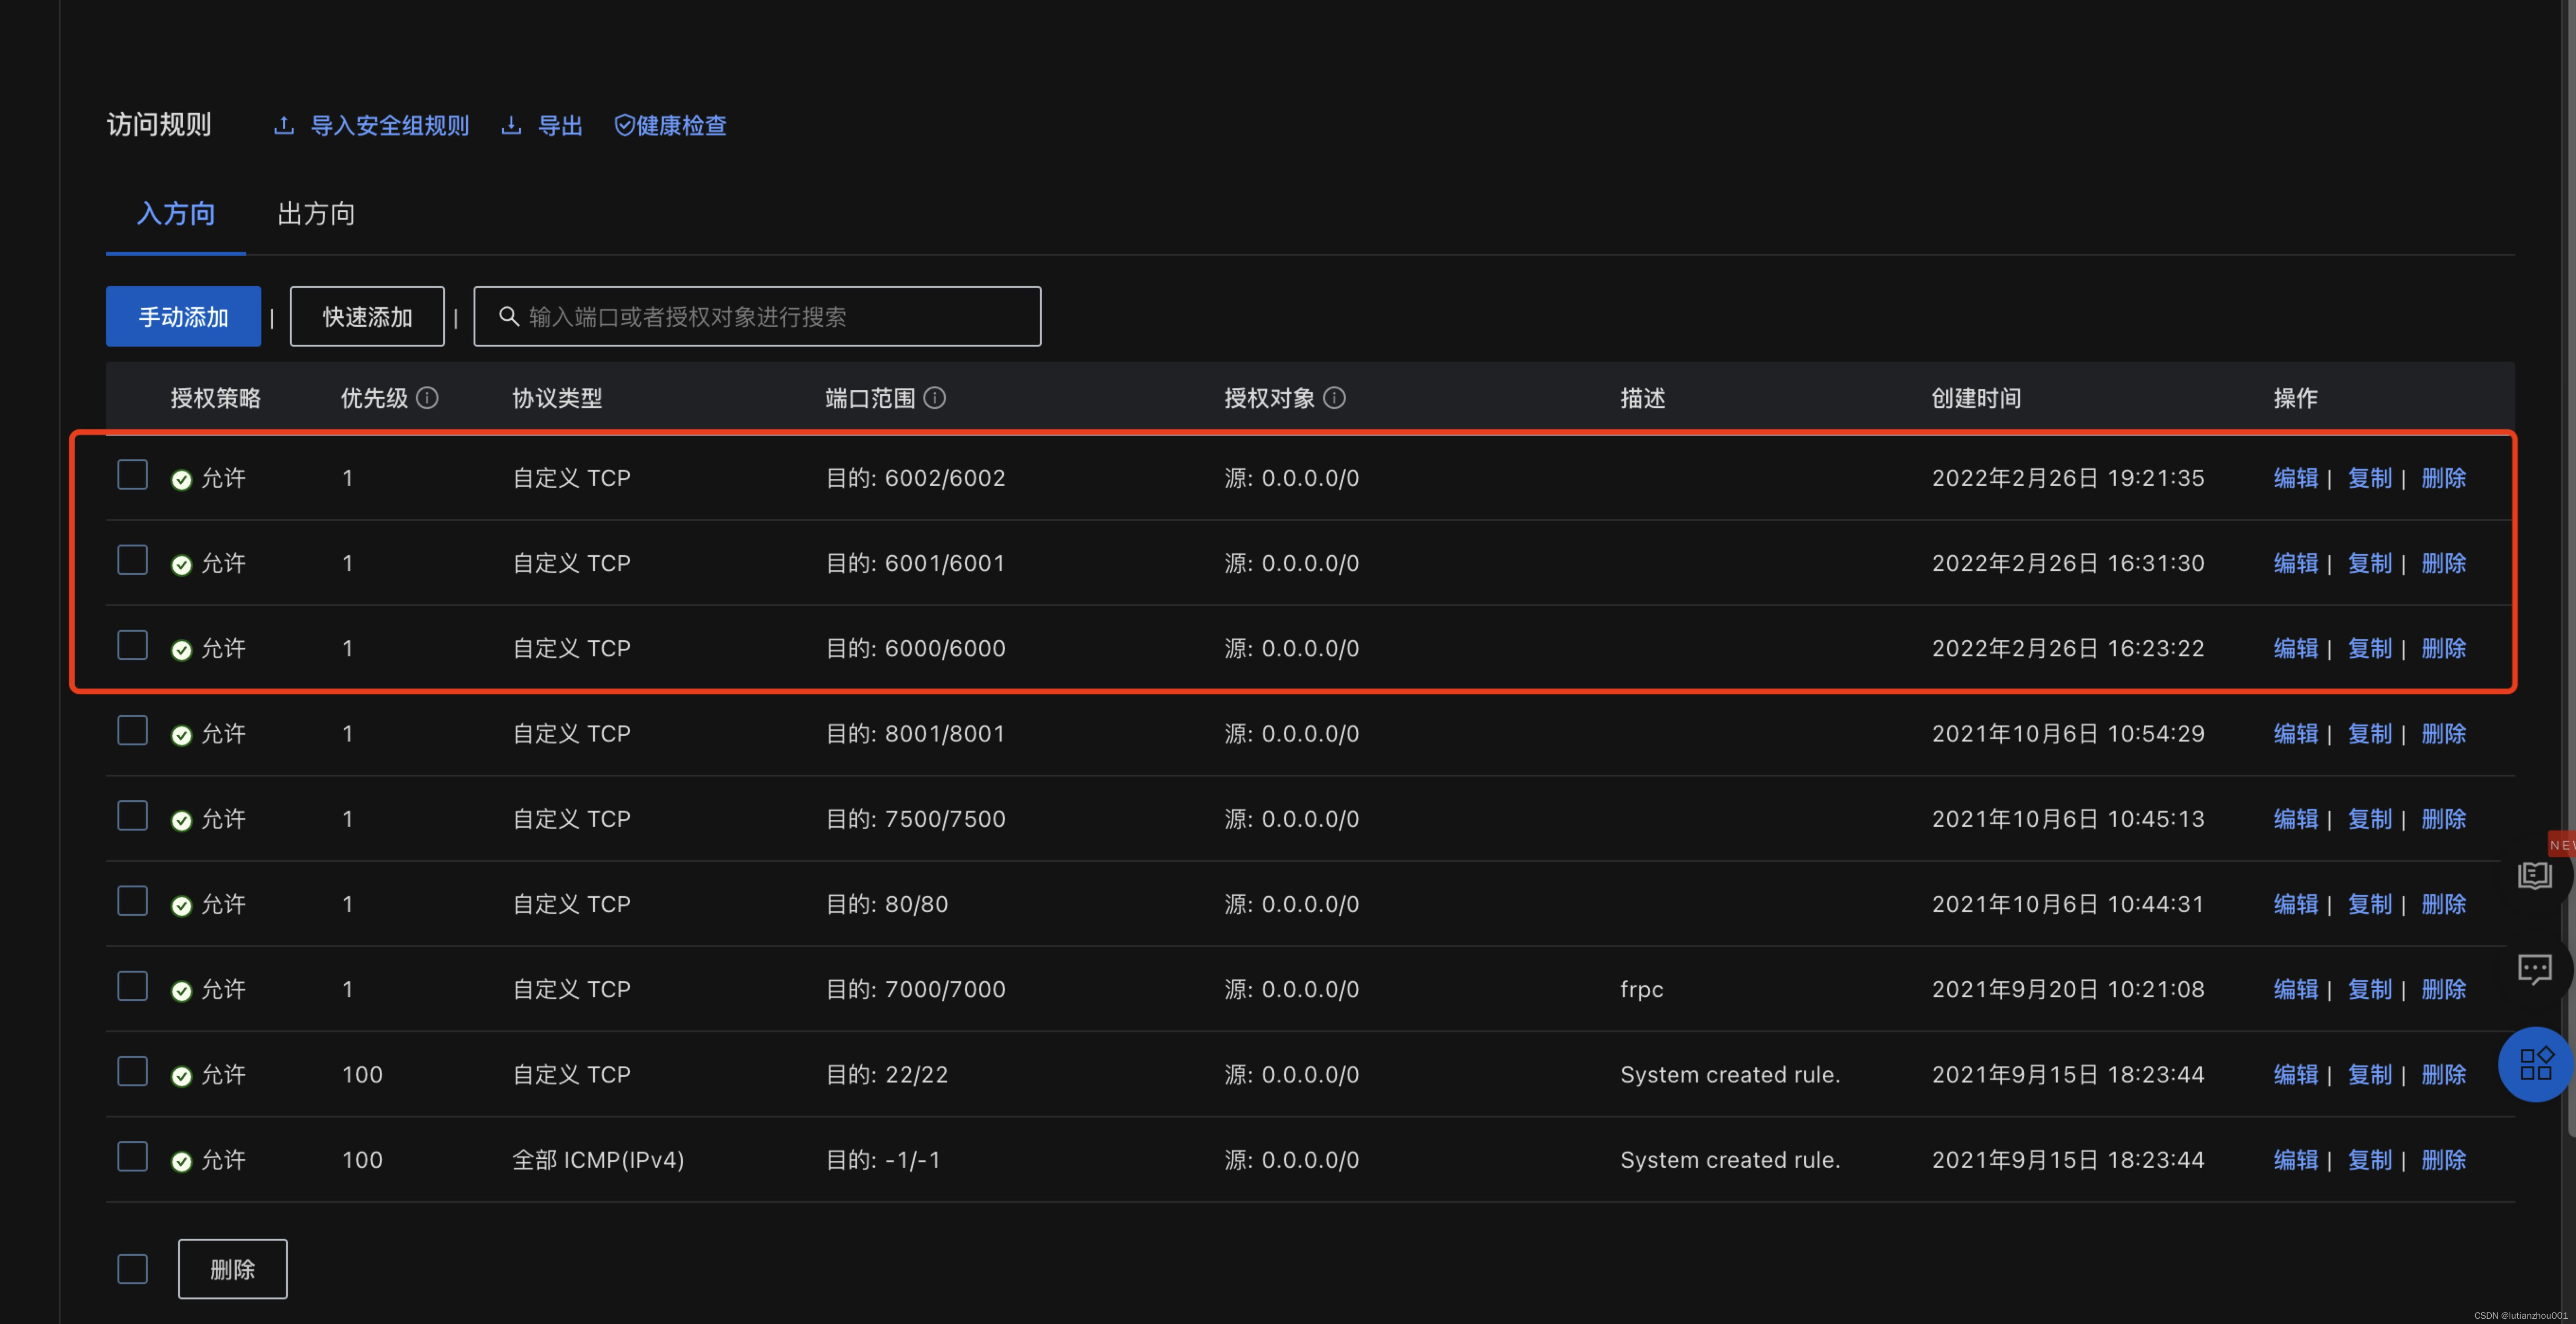Select the checkbox for port 80/80 rule

click(132, 900)
